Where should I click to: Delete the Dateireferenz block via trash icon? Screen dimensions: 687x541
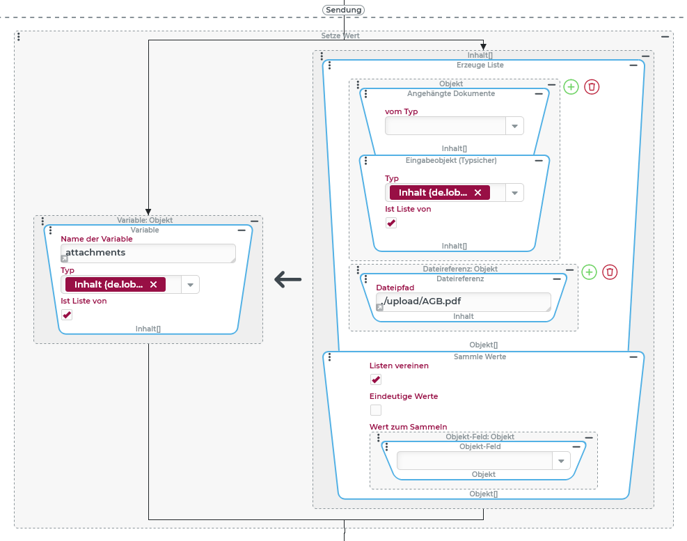pyautogui.click(x=610, y=272)
